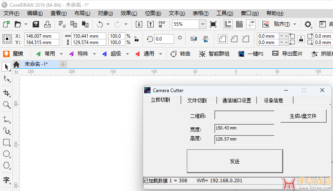Click the Open folder icon
The width and height of the screenshot is (333, 191).
tap(18, 24)
